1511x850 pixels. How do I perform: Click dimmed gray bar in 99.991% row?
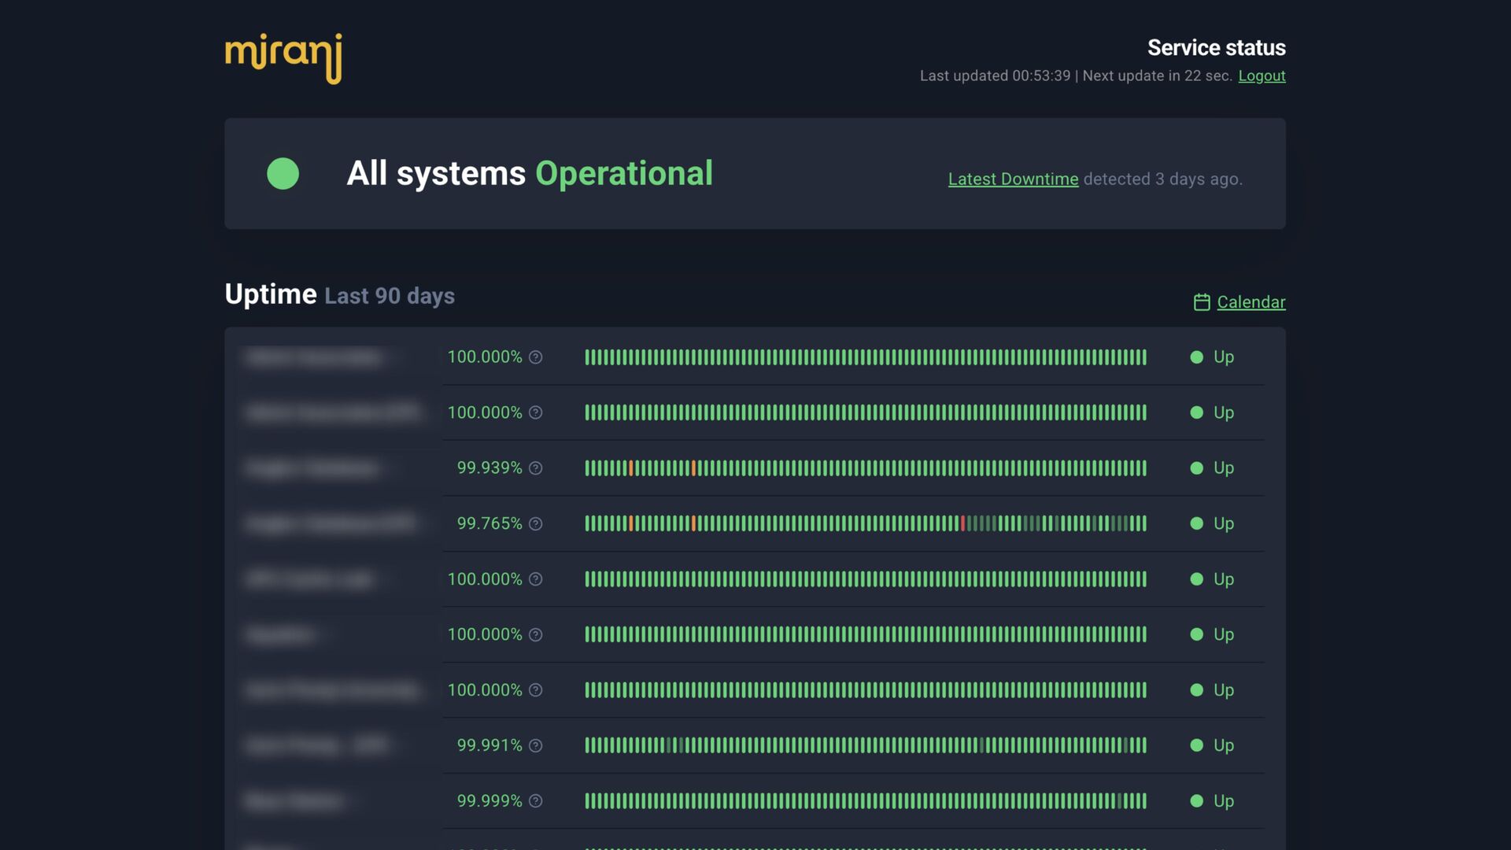pos(669,746)
